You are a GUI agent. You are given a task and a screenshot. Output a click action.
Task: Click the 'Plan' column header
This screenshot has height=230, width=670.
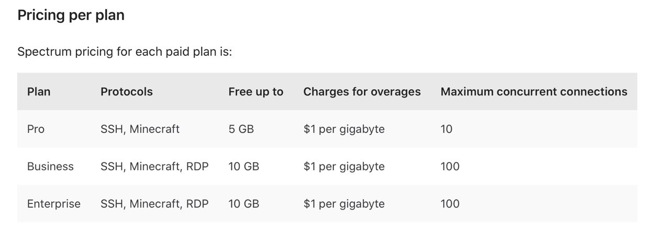pyautogui.click(x=39, y=92)
